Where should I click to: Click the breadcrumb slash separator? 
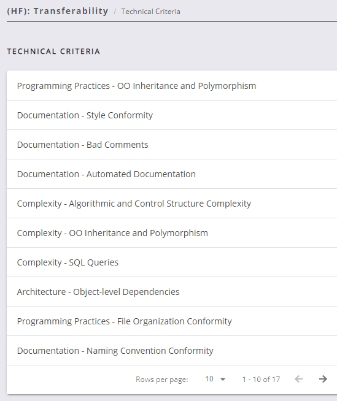pos(115,12)
